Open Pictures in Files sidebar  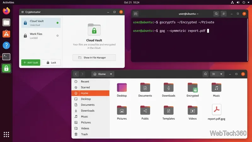click(x=90, y=122)
